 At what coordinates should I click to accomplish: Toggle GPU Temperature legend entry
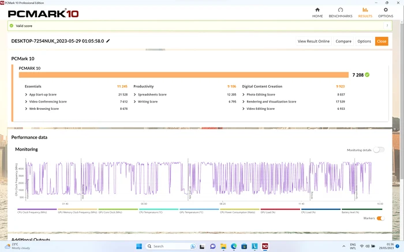199,211
